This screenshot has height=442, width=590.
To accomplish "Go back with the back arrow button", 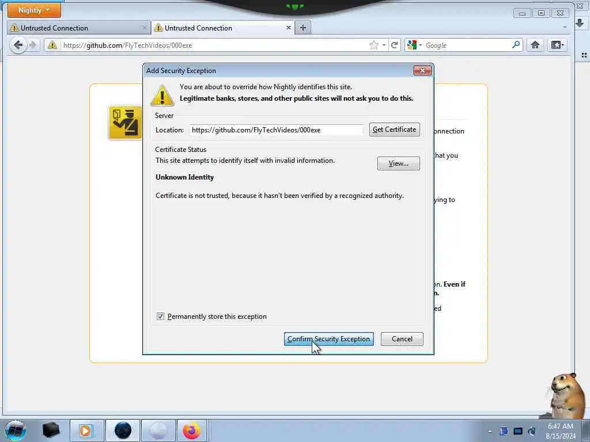I will pos(18,45).
